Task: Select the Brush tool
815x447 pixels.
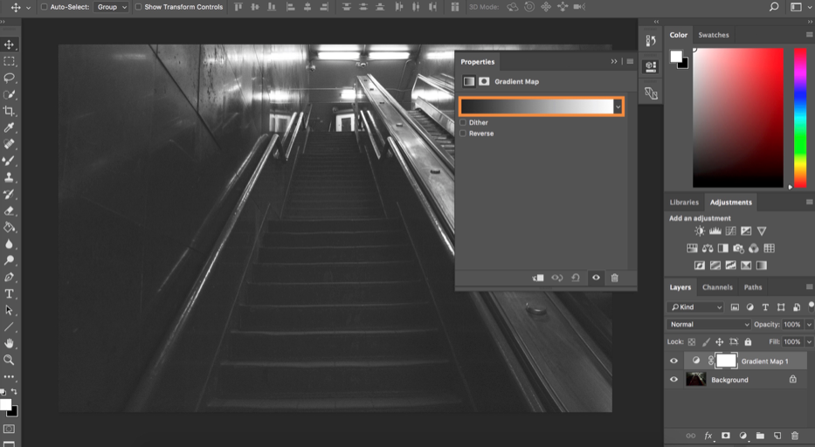Action: 9,161
